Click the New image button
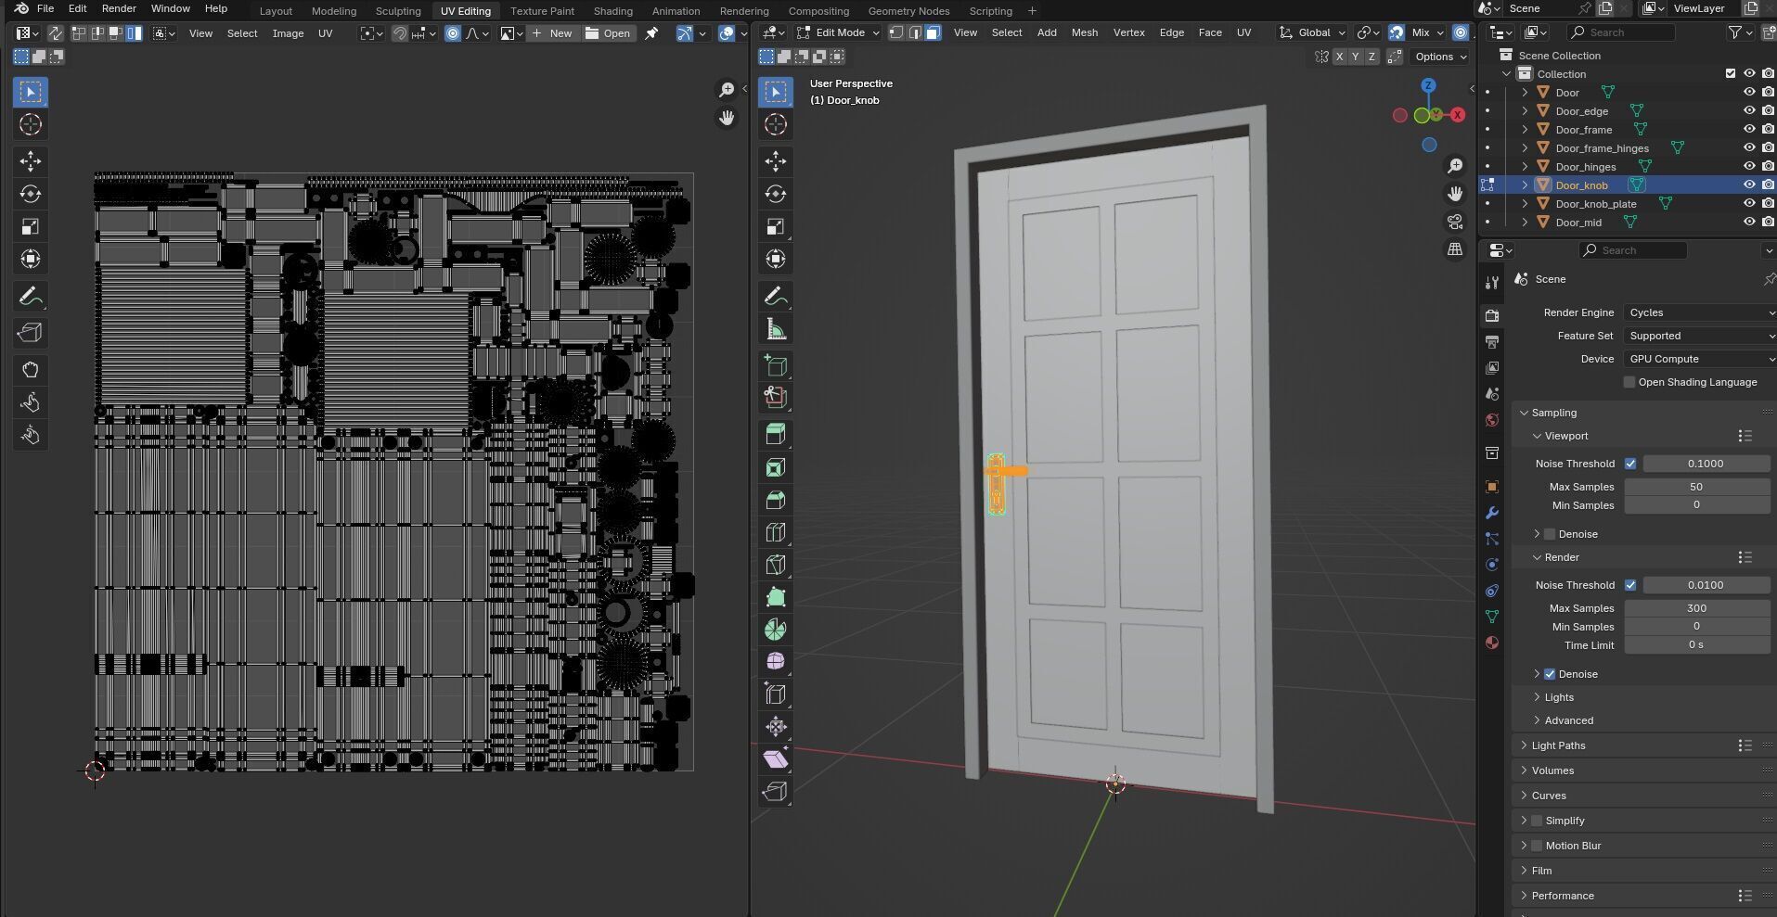 pos(552,33)
